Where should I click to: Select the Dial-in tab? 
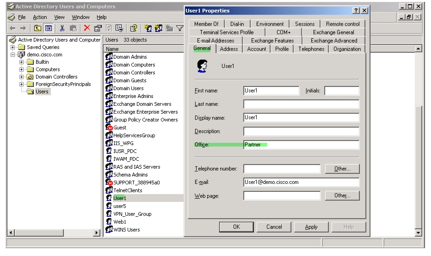(237, 24)
